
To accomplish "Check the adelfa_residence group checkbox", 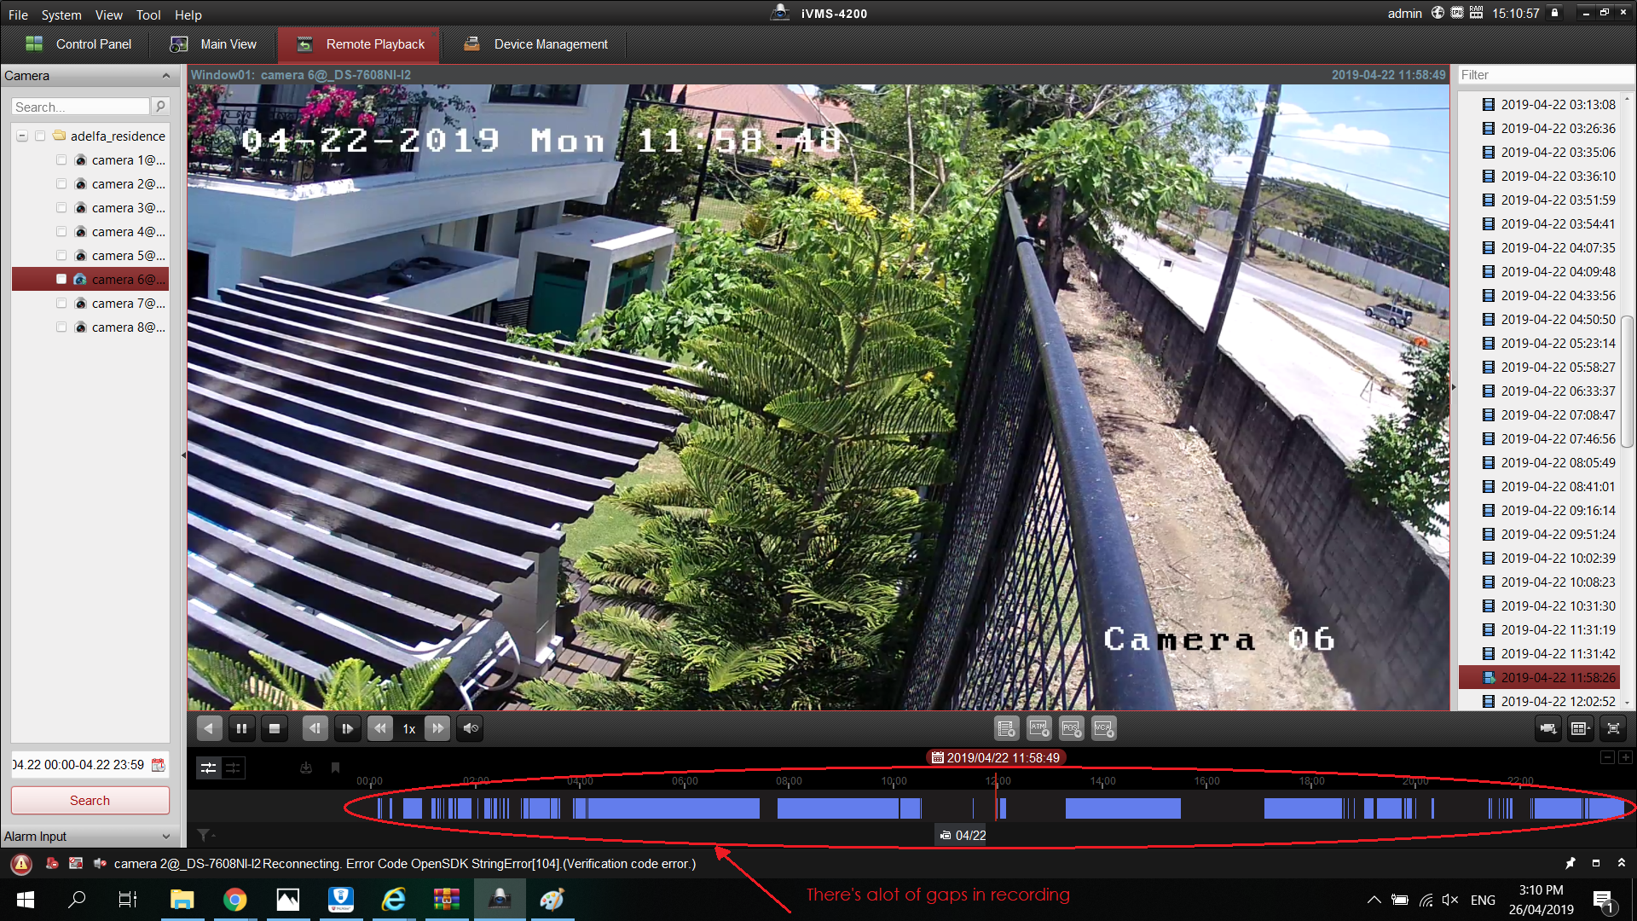I will [40, 136].
